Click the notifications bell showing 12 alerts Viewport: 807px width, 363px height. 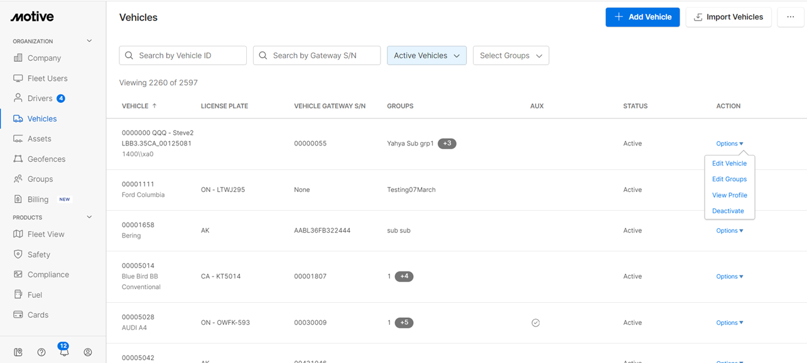pos(64,352)
